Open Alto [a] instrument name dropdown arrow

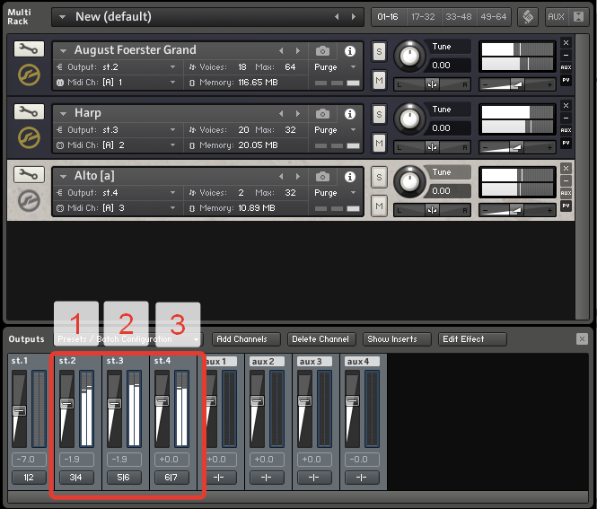click(63, 176)
